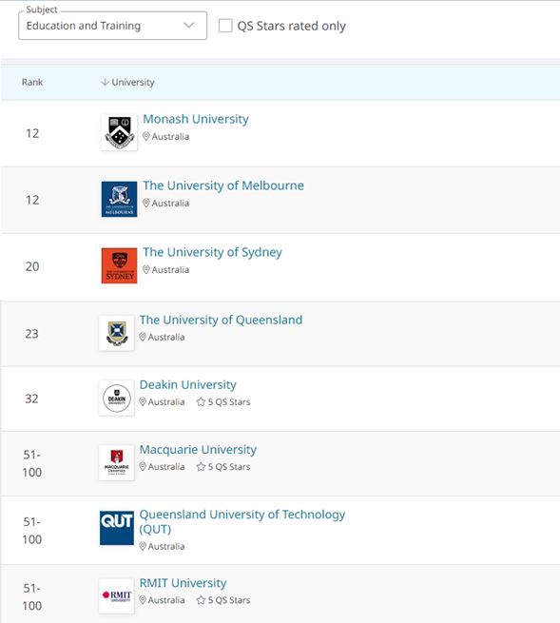The height and width of the screenshot is (623, 560).
Task: Expand the Subject dropdown chevron
Action: 189,26
